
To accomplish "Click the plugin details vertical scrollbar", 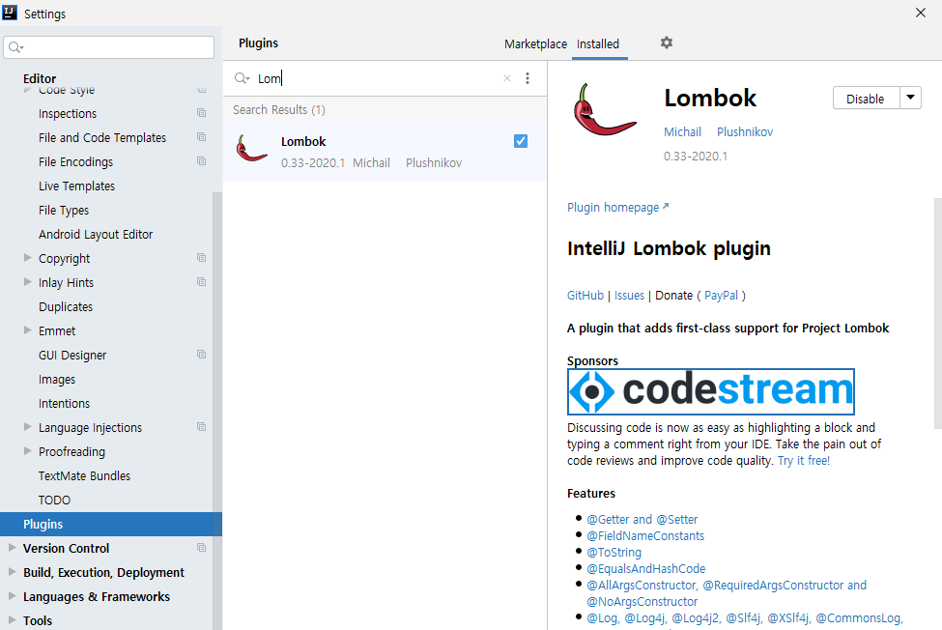I will pos(938,312).
